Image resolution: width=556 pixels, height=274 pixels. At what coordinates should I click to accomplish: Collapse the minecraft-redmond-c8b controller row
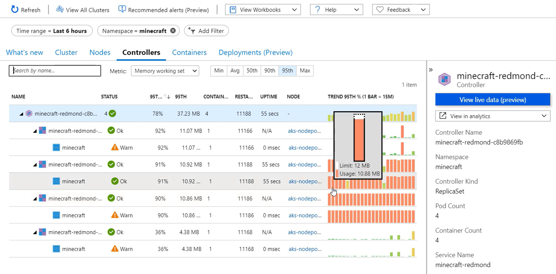(21, 114)
